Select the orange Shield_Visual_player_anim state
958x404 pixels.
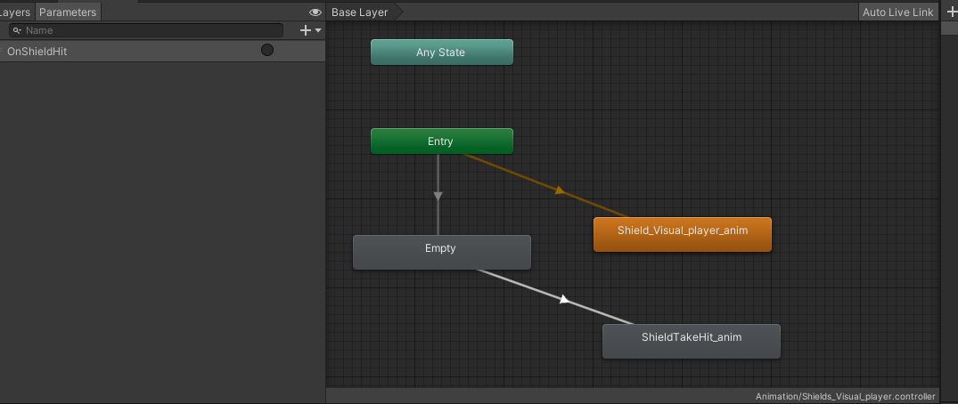point(682,234)
